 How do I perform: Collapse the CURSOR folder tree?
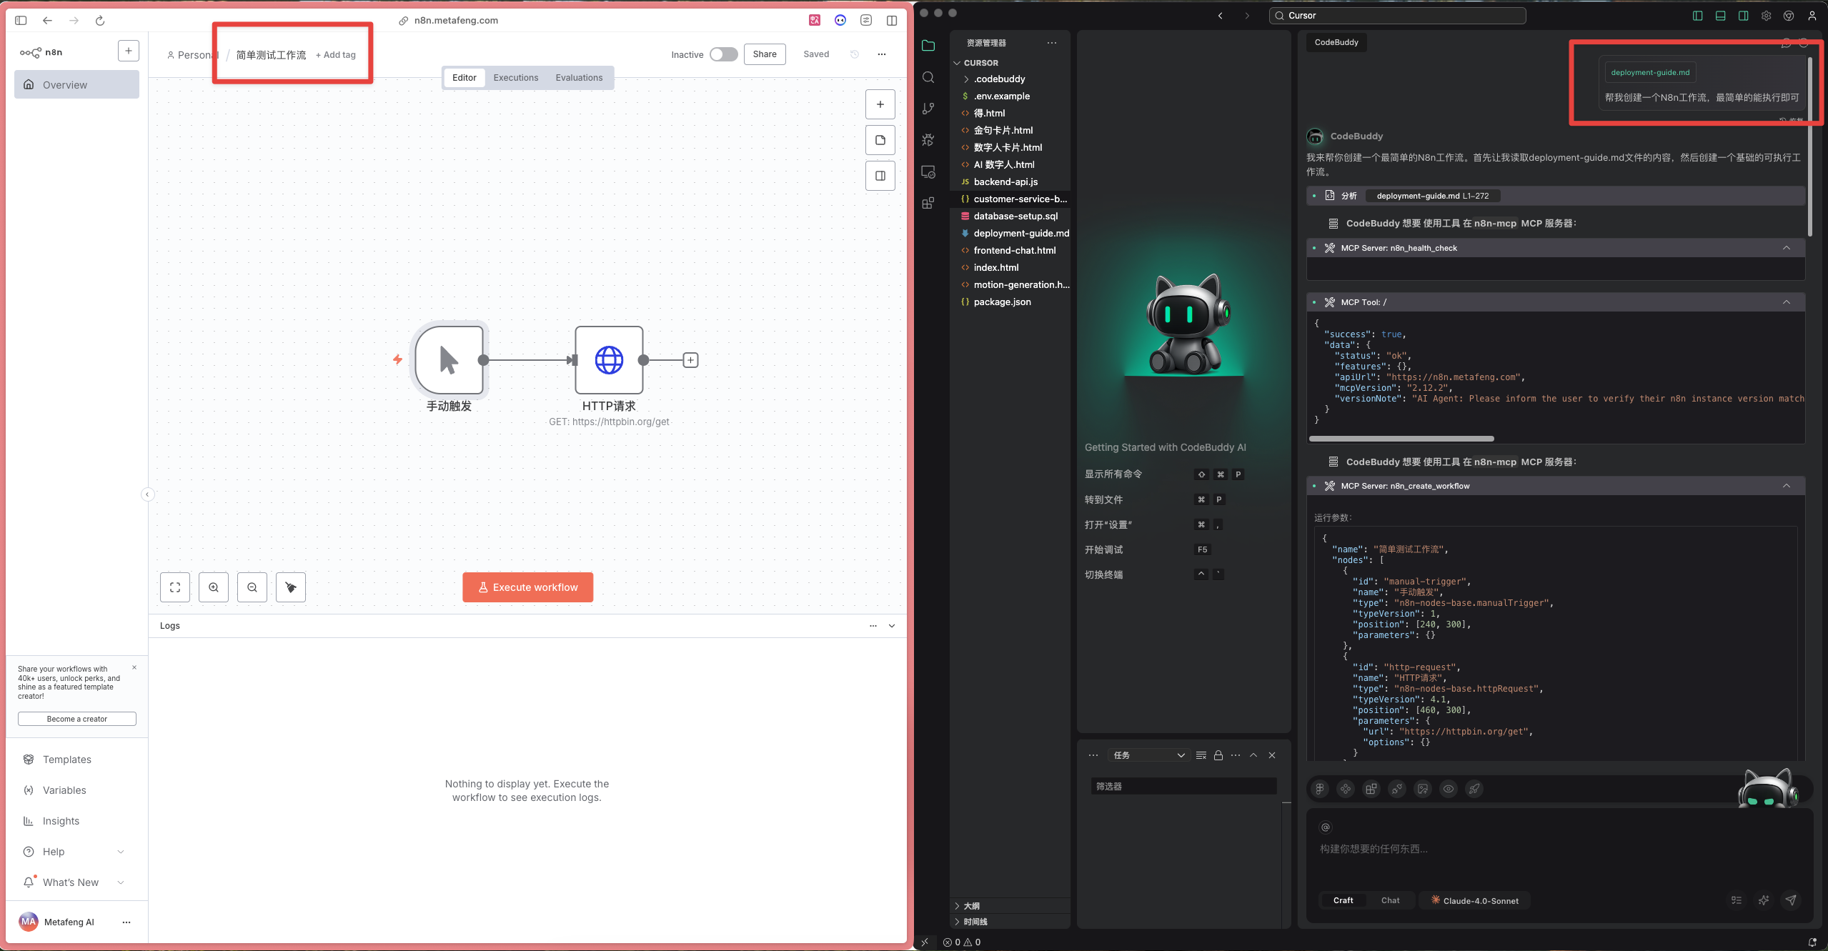click(958, 63)
